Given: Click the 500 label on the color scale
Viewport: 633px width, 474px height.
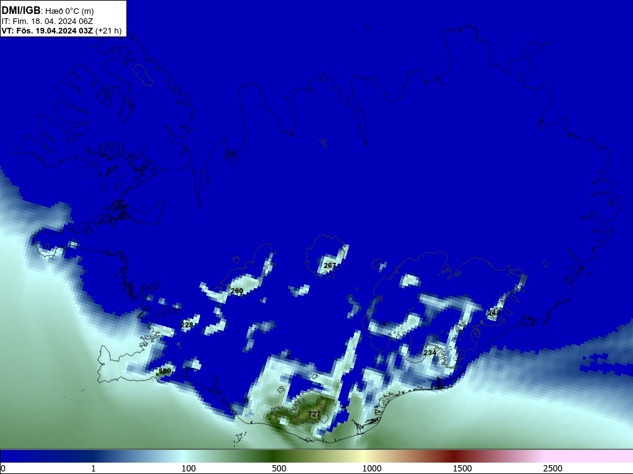Looking at the screenshot, I should pos(279,468).
